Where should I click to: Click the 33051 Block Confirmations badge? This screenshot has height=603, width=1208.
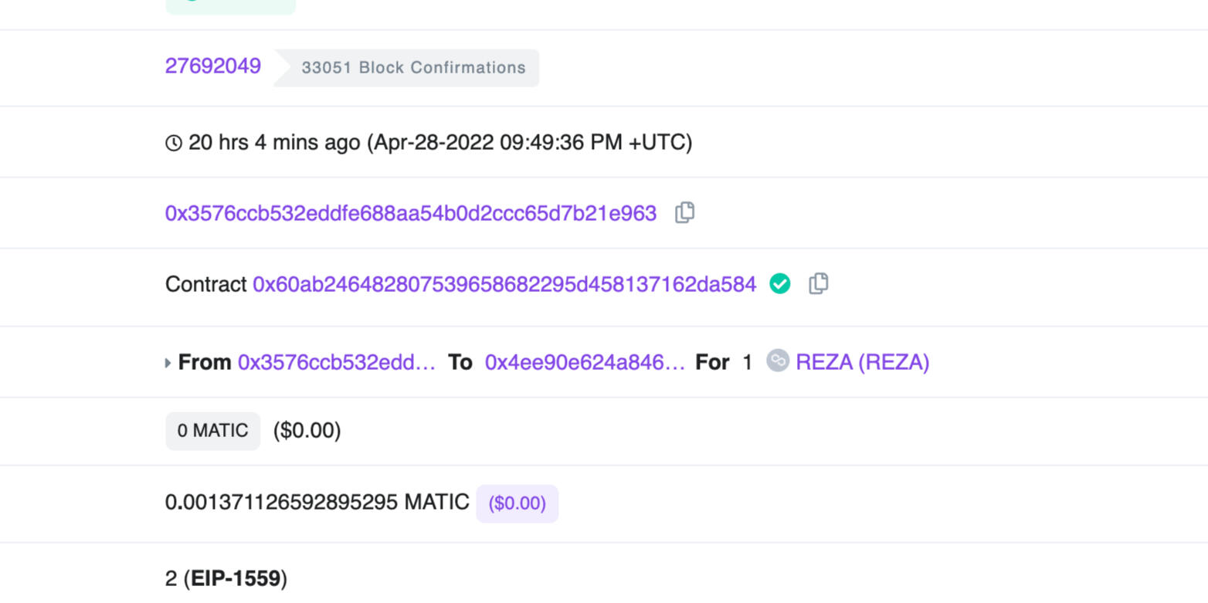tap(412, 68)
